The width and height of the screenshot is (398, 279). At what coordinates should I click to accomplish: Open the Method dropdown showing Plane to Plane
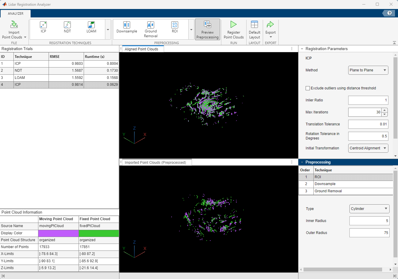click(x=368, y=70)
